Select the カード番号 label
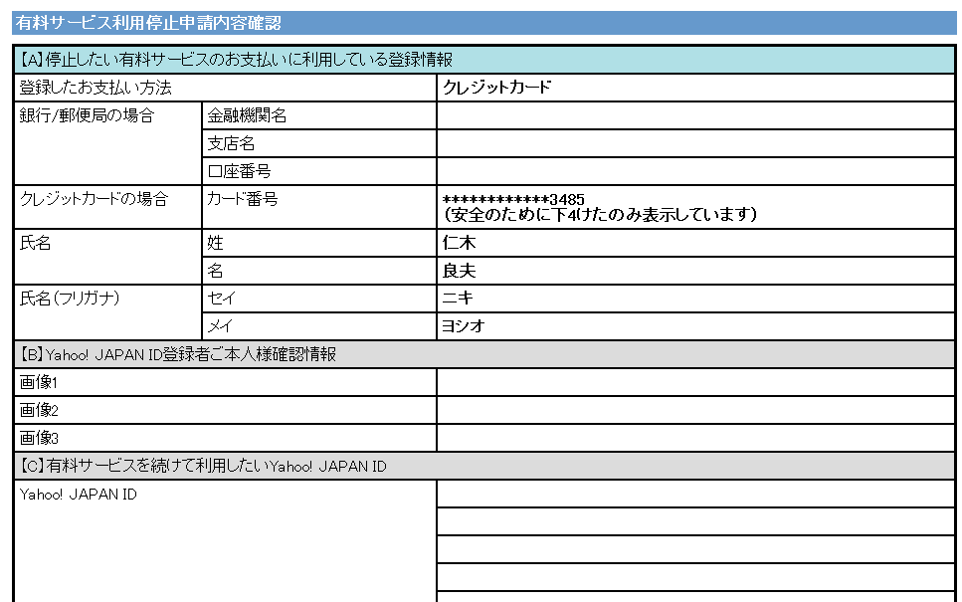 [x=242, y=199]
